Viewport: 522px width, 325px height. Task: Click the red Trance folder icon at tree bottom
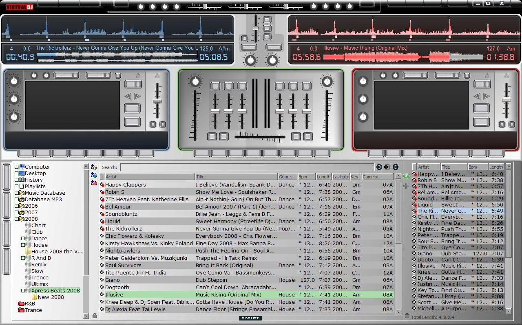point(22,310)
